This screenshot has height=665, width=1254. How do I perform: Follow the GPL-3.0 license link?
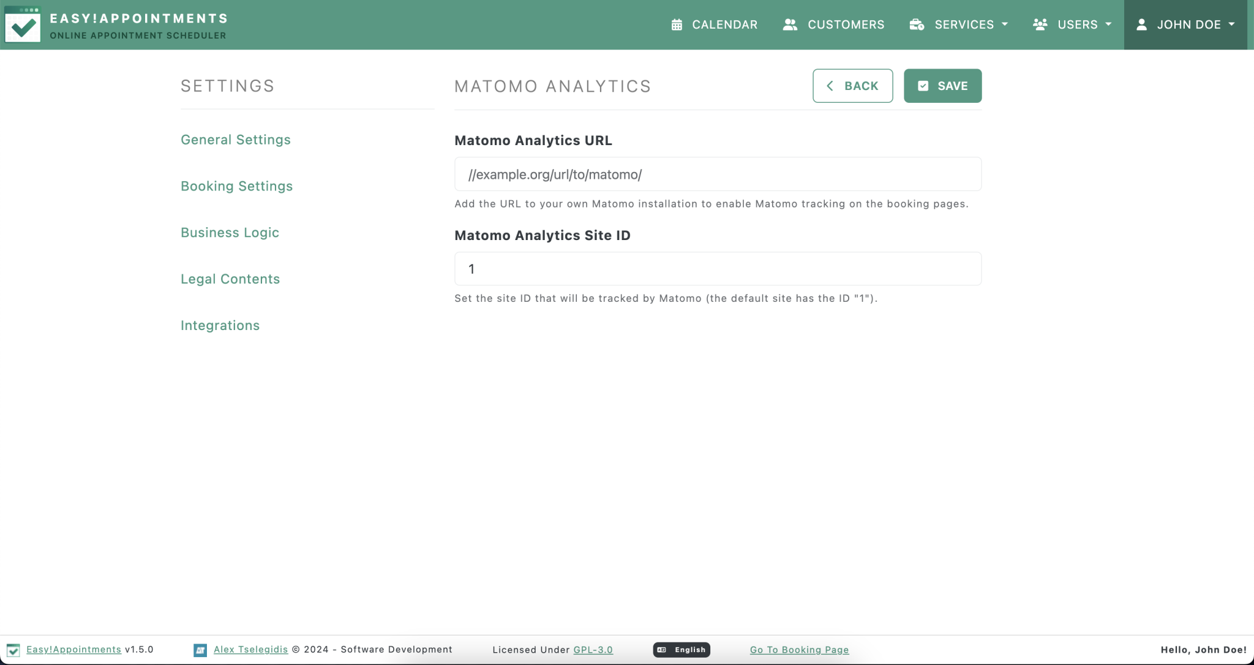[x=592, y=650]
